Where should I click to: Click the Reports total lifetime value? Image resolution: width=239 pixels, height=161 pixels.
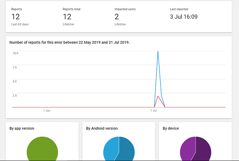point(67,17)
